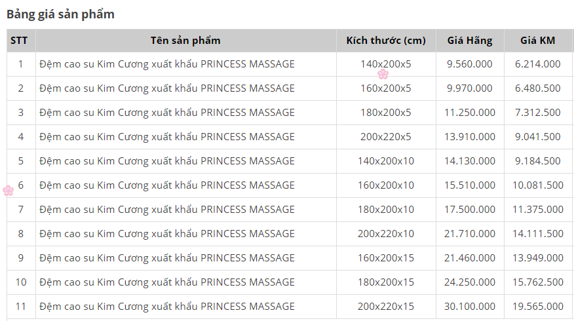Select the "Giá KM" header cell

537,41
